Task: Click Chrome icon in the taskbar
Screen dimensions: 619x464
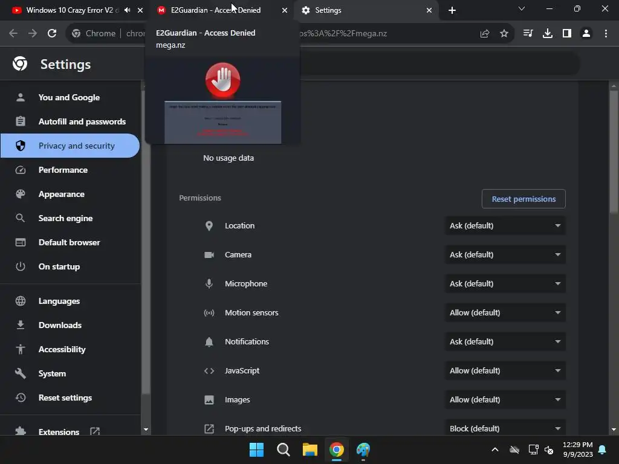Action: pyautogui.click(x=337, y=449)
